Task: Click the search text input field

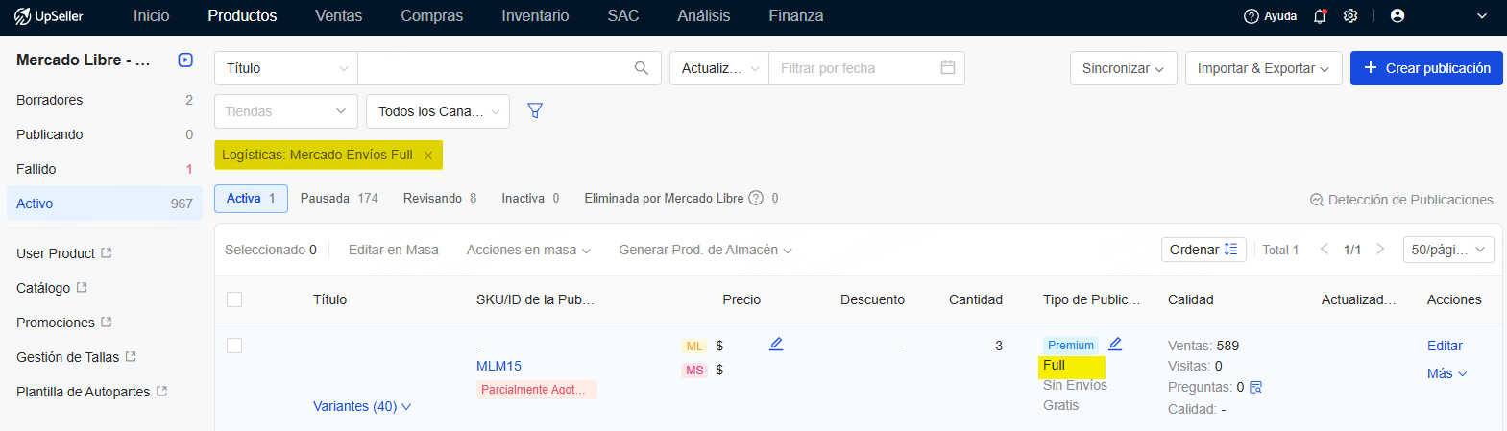Action: pos(495,68)
